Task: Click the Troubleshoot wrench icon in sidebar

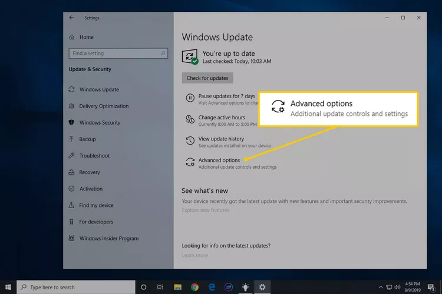Action: tap(71, 156)
